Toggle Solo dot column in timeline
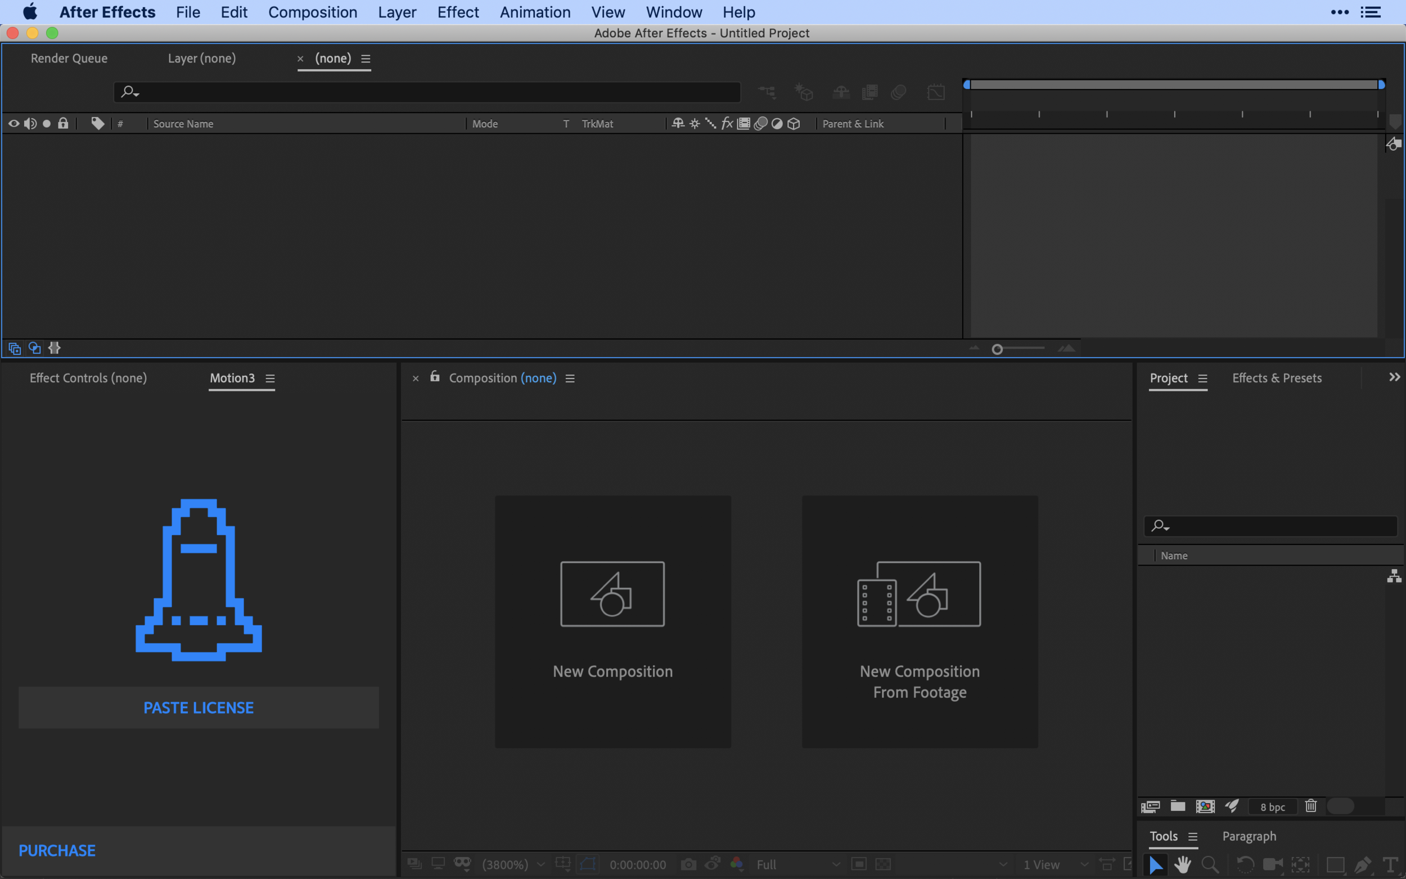1406x879 pixels. (x=47, y=123)
